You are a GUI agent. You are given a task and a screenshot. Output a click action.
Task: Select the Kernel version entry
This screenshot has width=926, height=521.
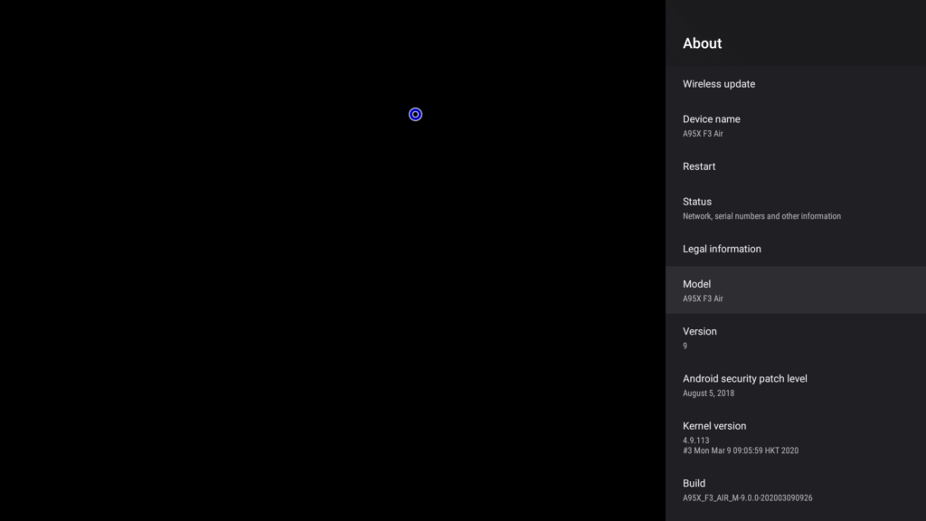[796, 437]
